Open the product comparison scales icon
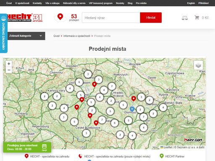Image resolution: width=215 pixels, height=161 pixels. pos(185,18)
